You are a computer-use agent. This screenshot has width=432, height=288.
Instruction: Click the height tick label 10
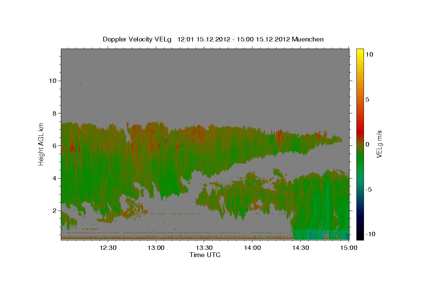coord(54,81)
